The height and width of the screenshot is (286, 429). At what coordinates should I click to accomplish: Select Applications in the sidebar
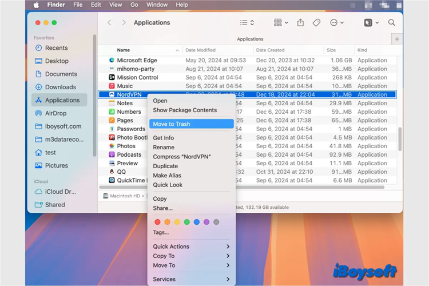59,100
